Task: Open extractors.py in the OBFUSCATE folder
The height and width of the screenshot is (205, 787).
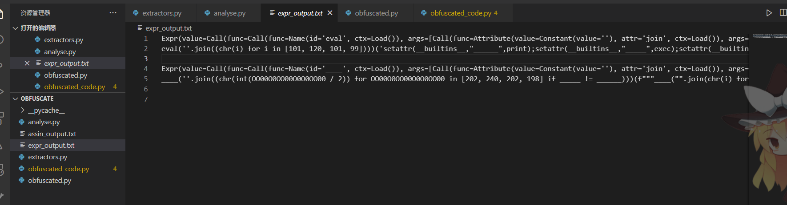Action: (48, 157)
